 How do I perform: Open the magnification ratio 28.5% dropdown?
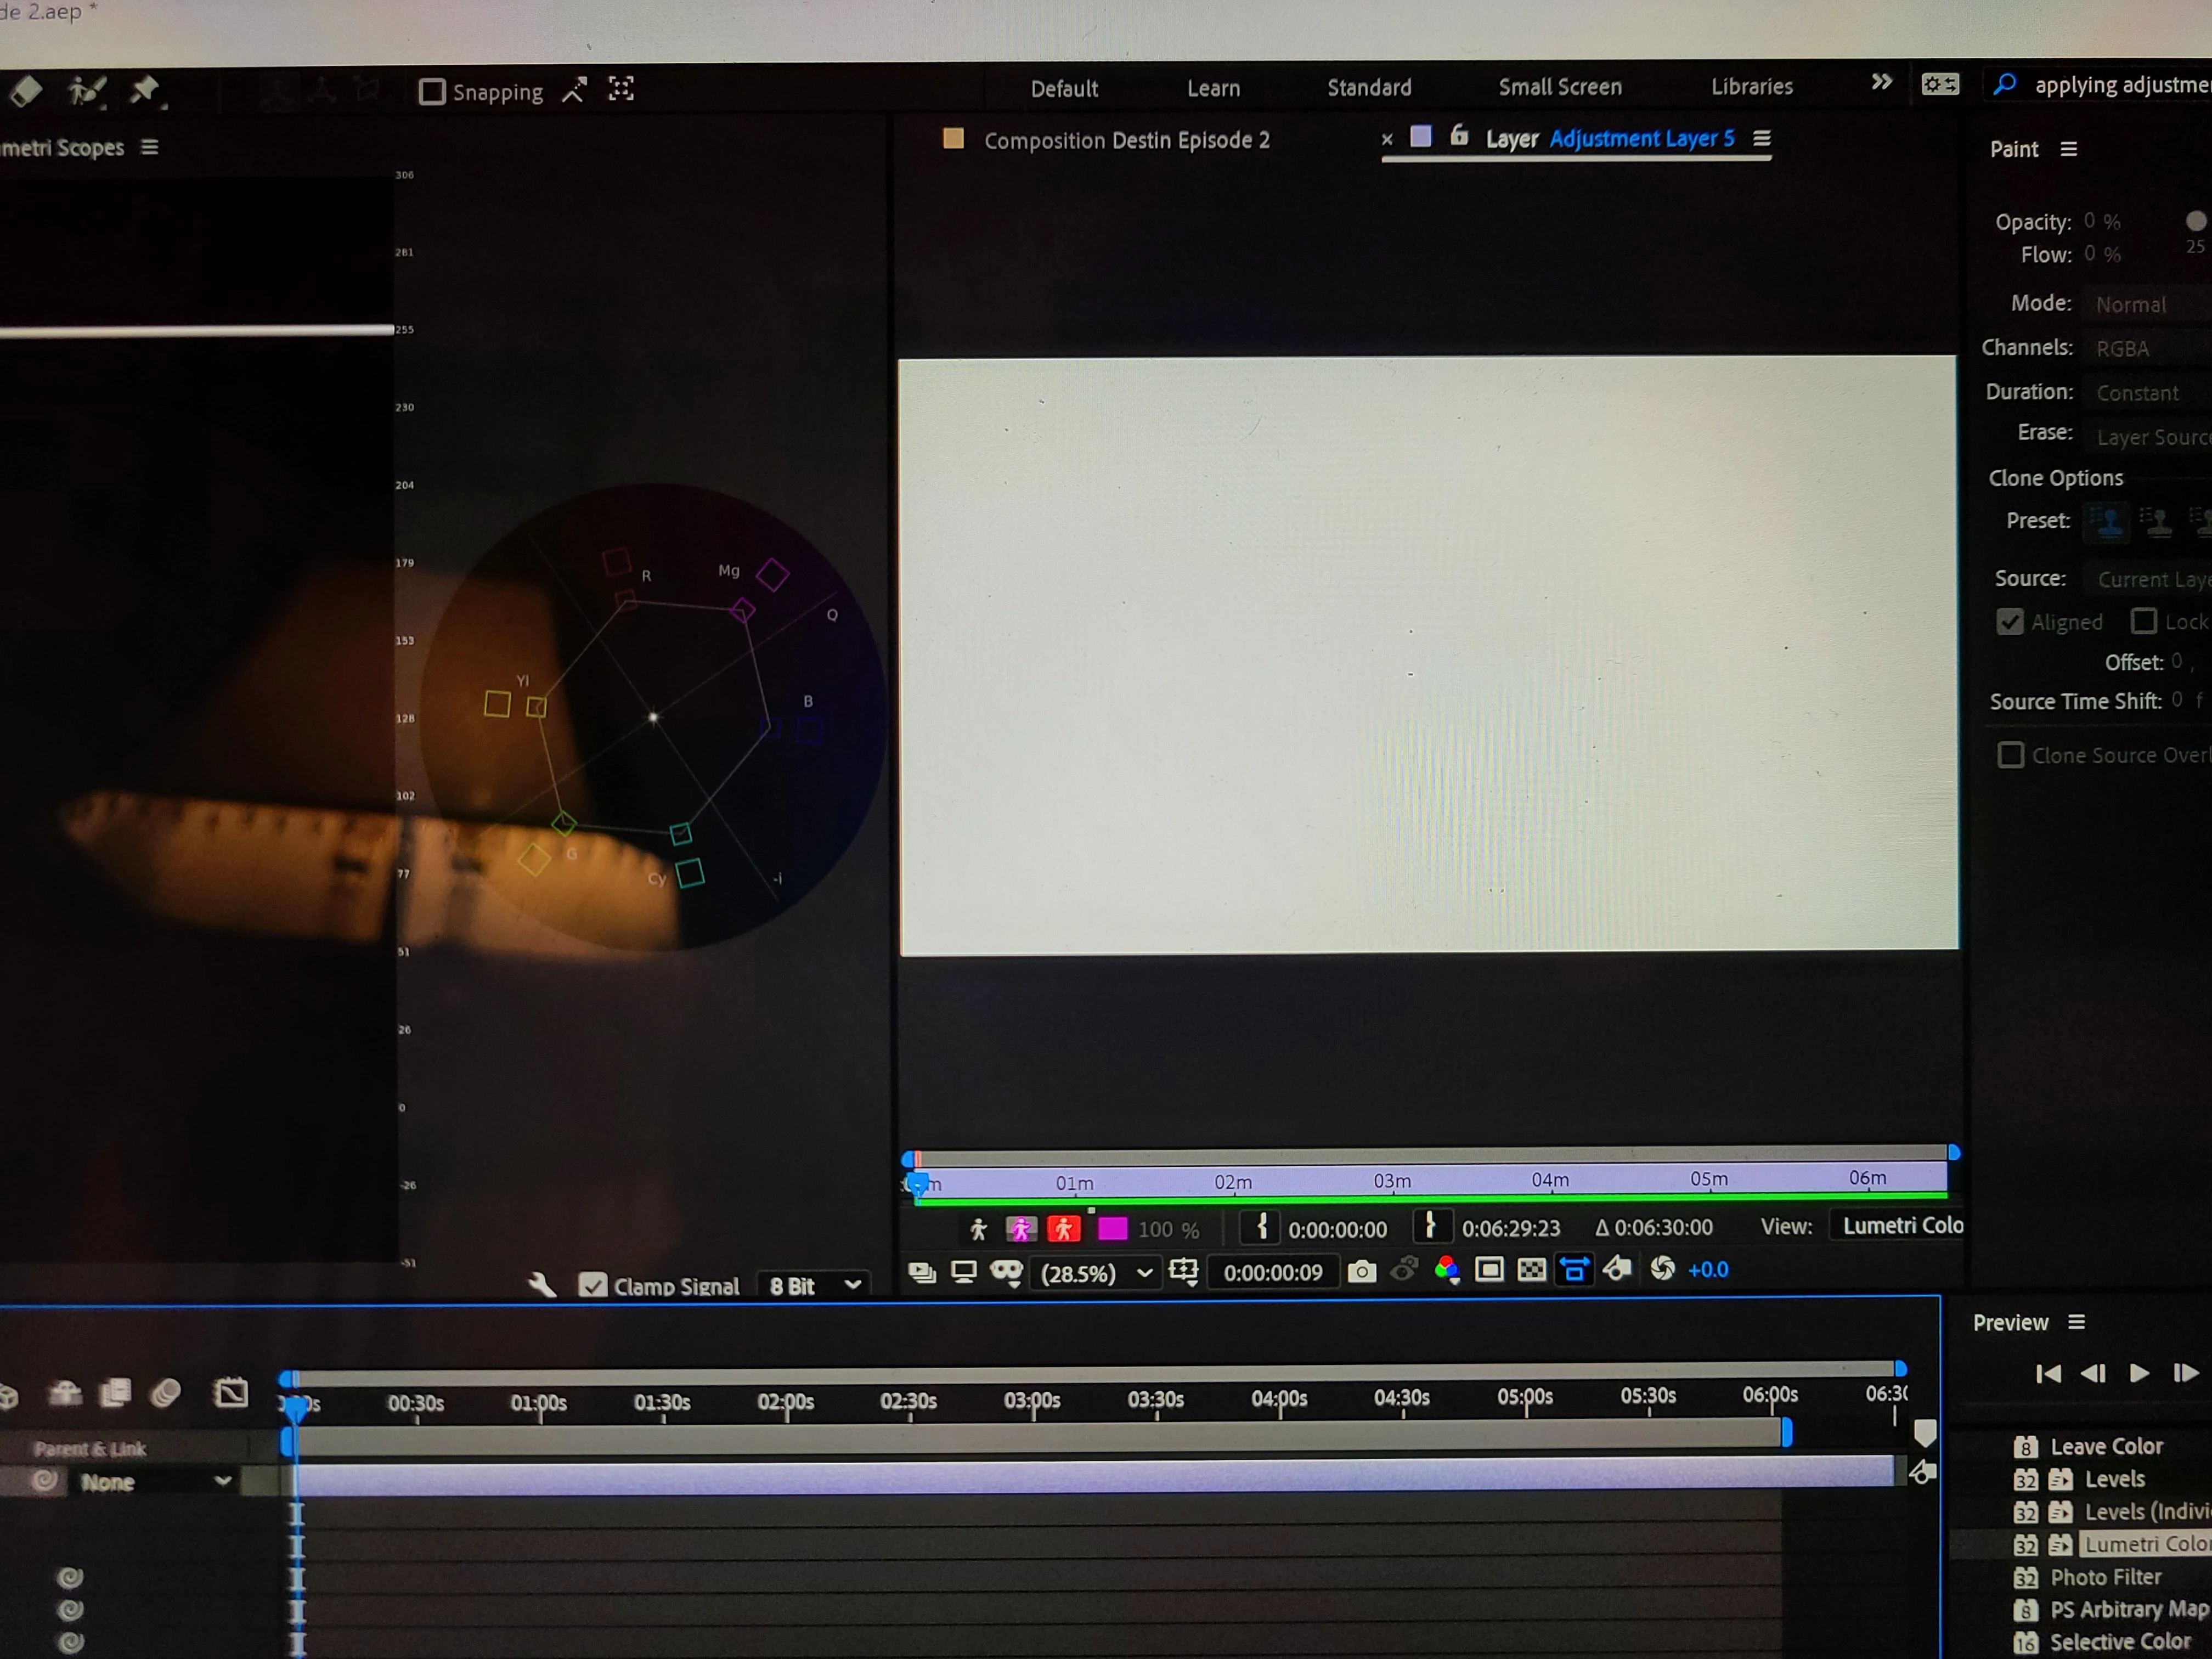pos(1097,1273)
